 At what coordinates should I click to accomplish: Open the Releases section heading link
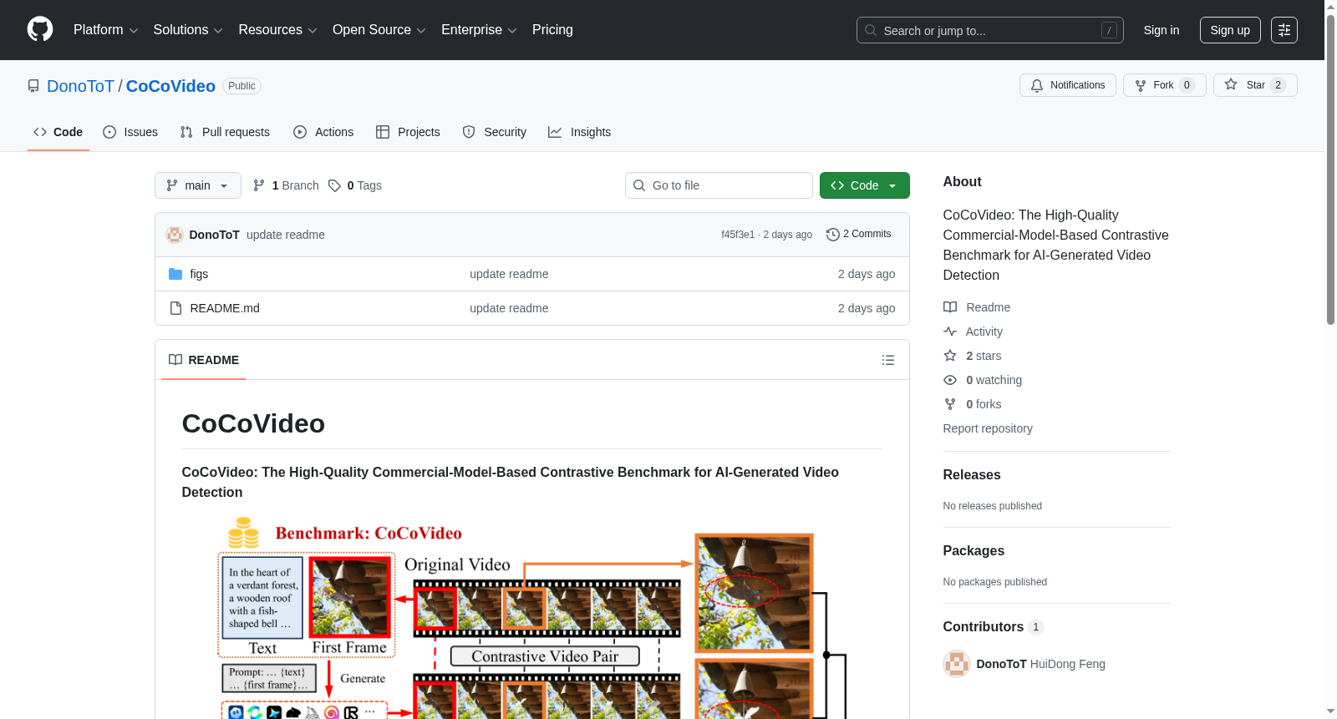pyautogui.click(x=972, y=474)
